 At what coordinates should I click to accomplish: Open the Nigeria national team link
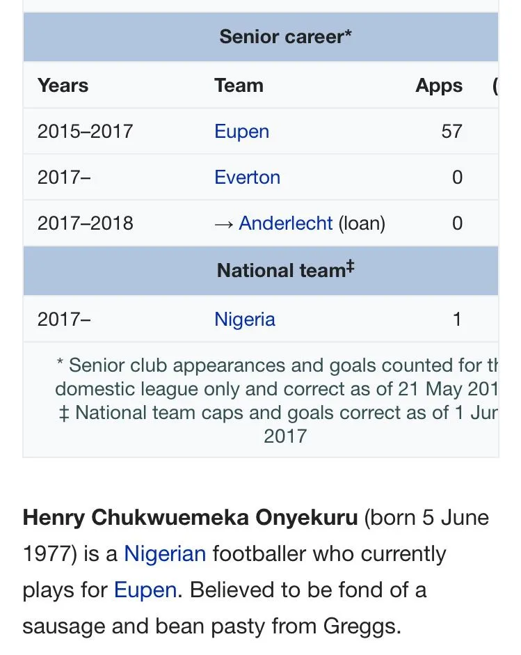245,319
